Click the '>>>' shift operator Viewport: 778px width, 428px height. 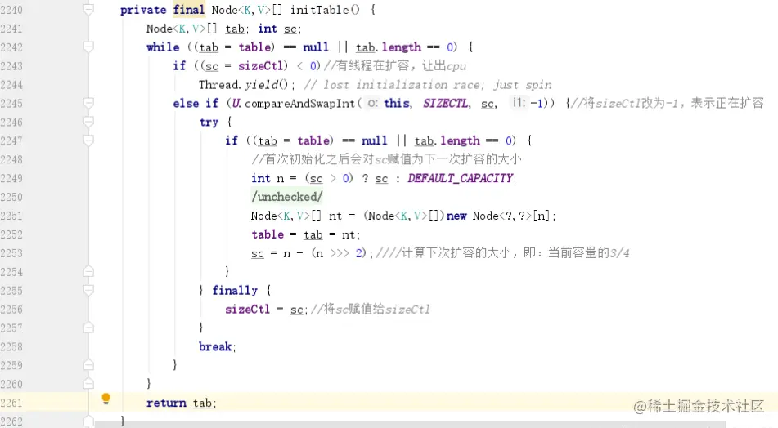[340, 253]
